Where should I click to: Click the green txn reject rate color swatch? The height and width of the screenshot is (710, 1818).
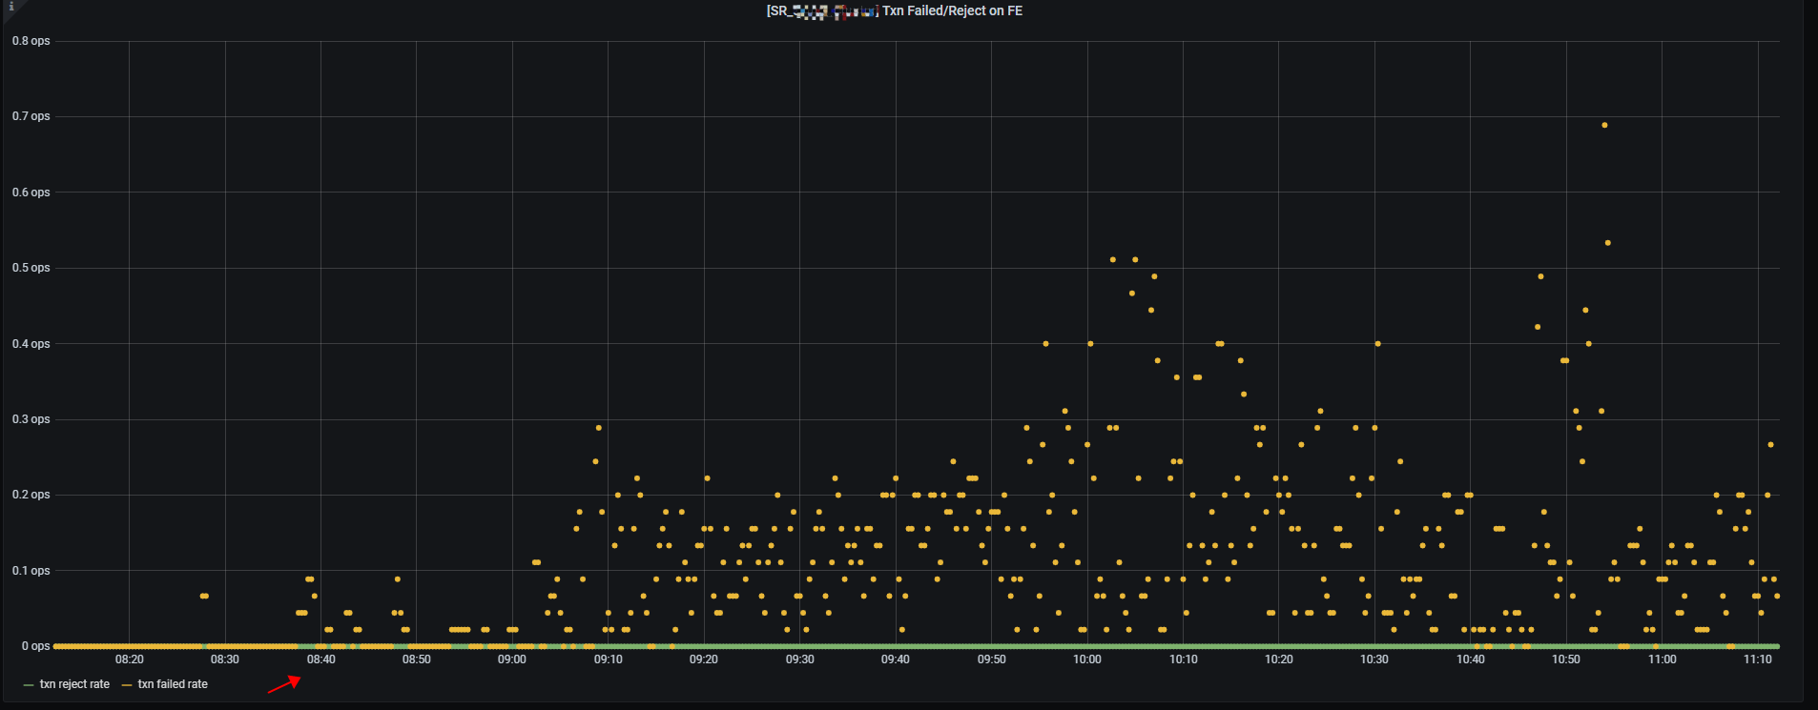[29, 685]
